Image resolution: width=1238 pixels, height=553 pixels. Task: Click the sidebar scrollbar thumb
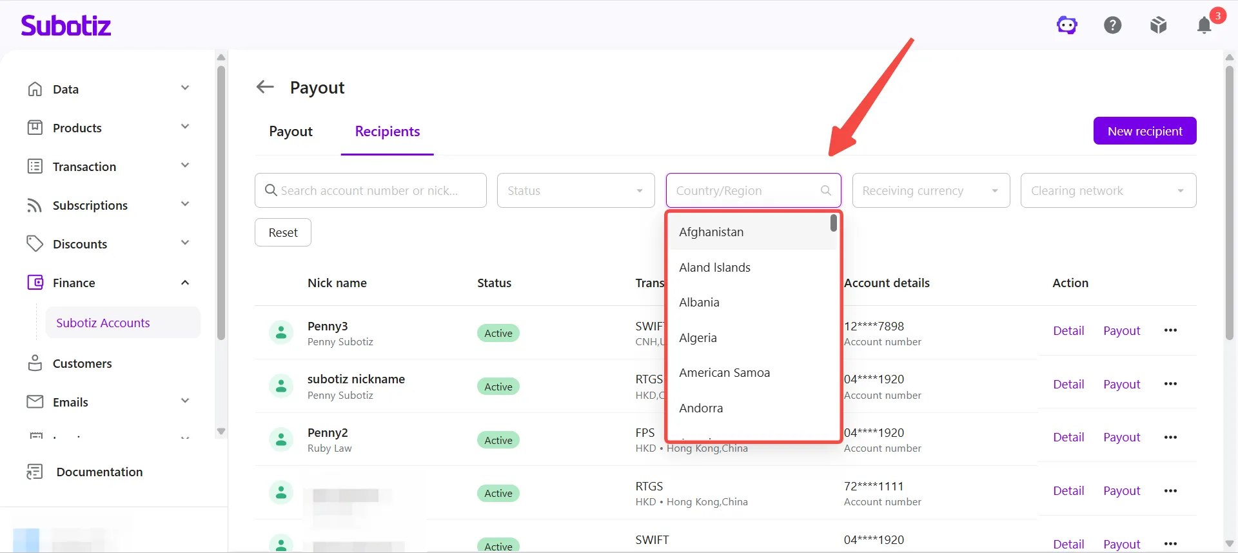(x=221, y=202)
